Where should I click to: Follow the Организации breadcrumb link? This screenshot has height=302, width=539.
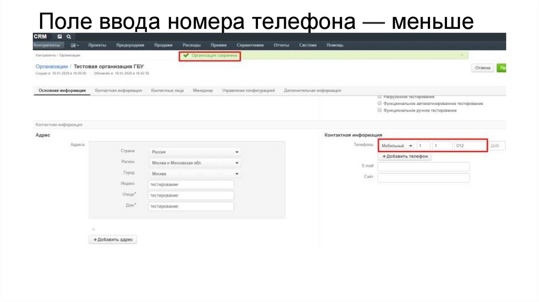point(52,66)
